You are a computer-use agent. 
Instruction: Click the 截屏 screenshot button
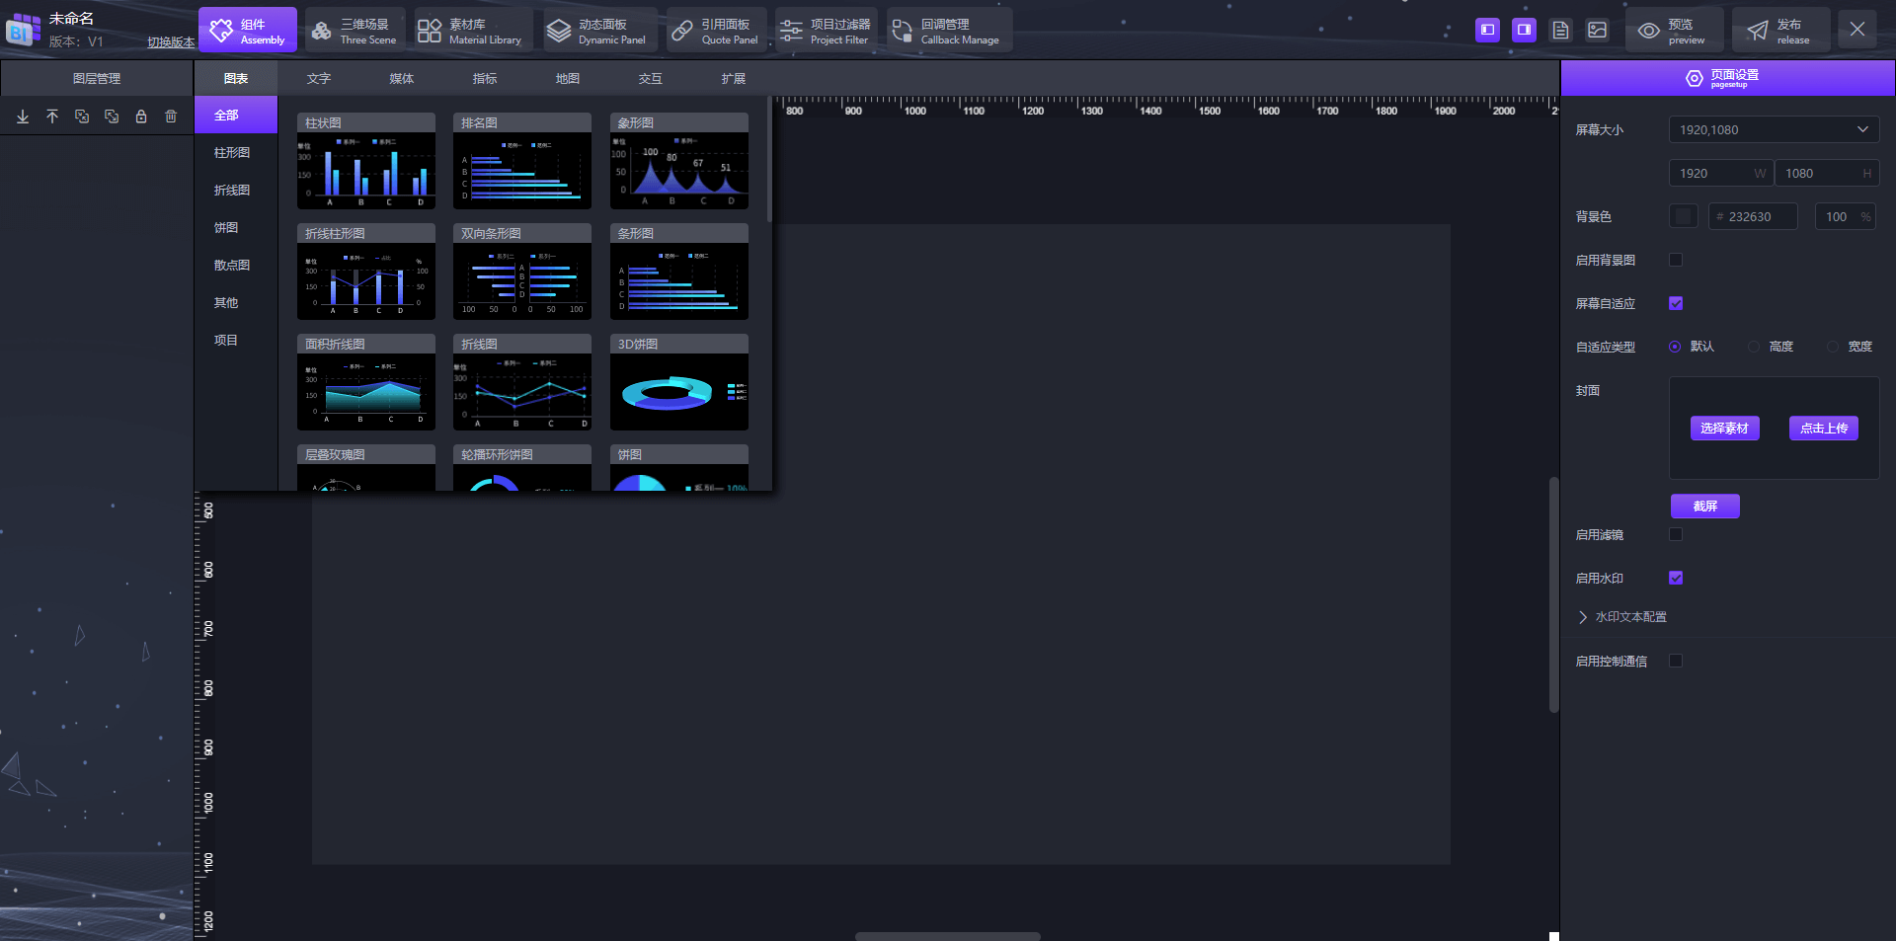click(x=1705, y=506)
